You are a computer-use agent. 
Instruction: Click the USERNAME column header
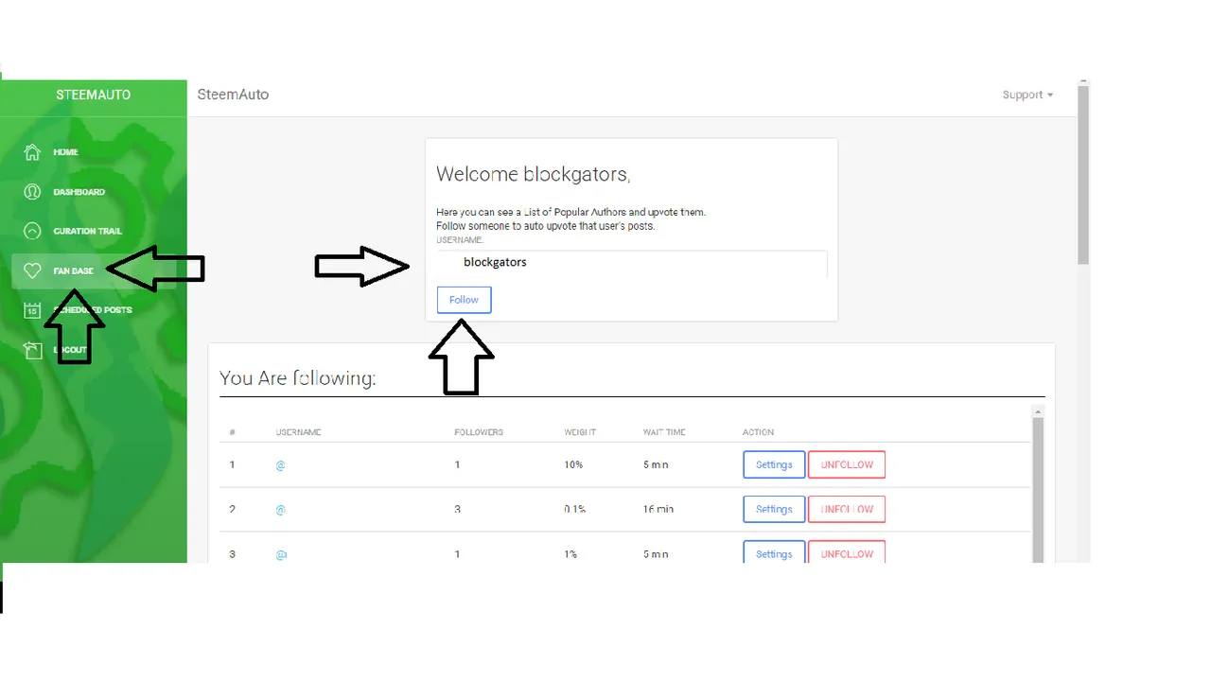[x=298, y=432]
